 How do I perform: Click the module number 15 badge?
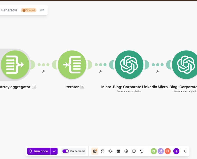click(34, 87)
